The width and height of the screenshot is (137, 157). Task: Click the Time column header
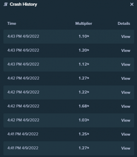point(12,24)
